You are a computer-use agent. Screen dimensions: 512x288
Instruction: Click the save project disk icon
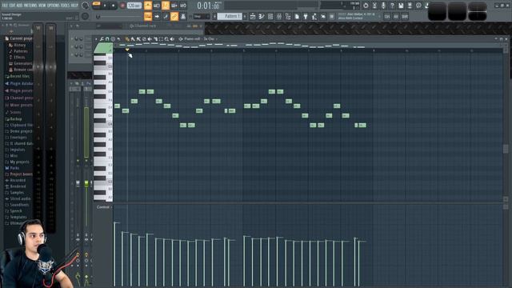[401, 6]
